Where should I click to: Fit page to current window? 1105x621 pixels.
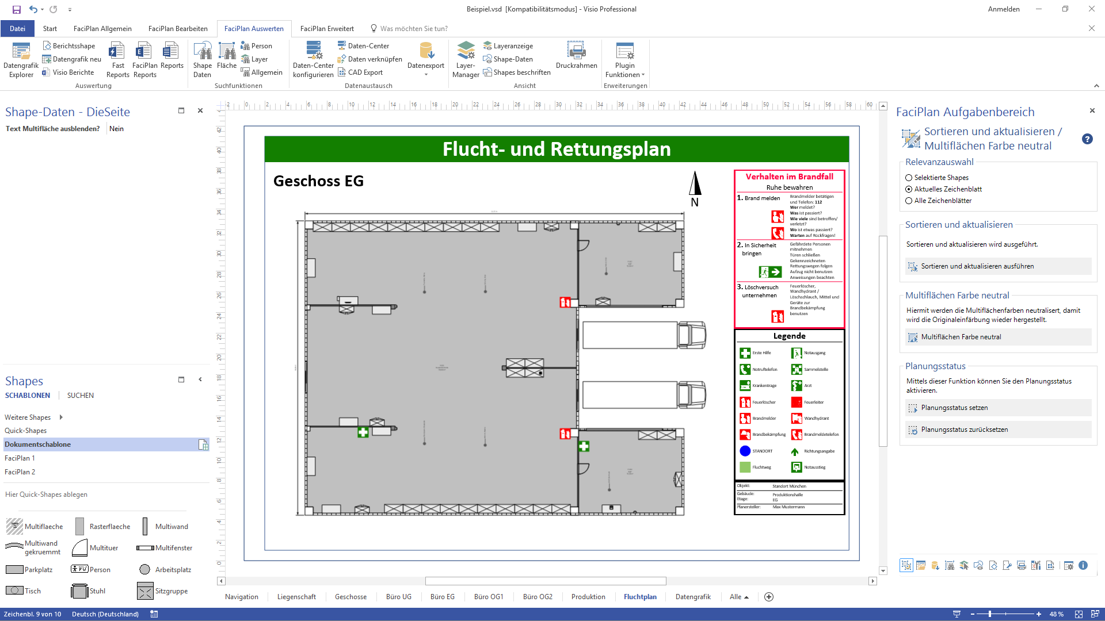(x=1079, y=614)
